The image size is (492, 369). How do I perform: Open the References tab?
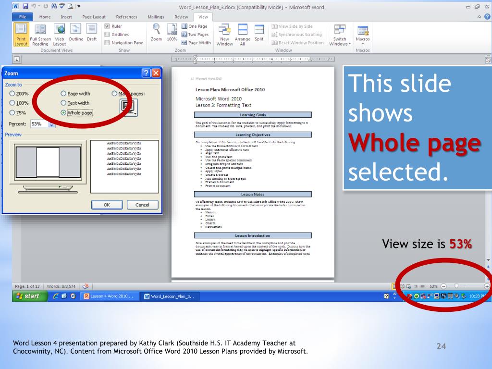point(126,17)
